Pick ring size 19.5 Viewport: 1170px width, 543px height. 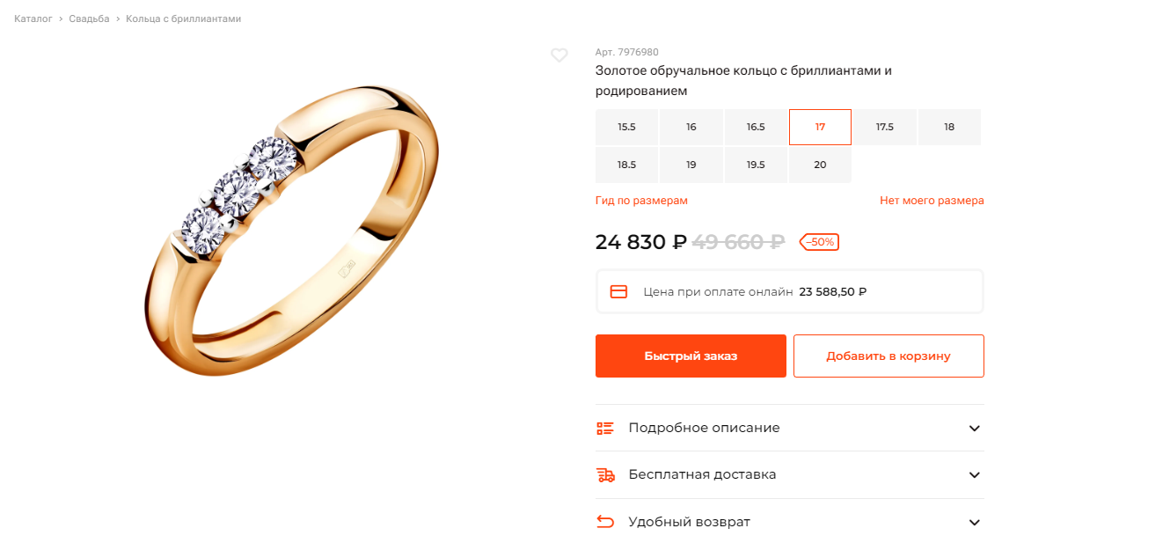[x=756, y=165]
